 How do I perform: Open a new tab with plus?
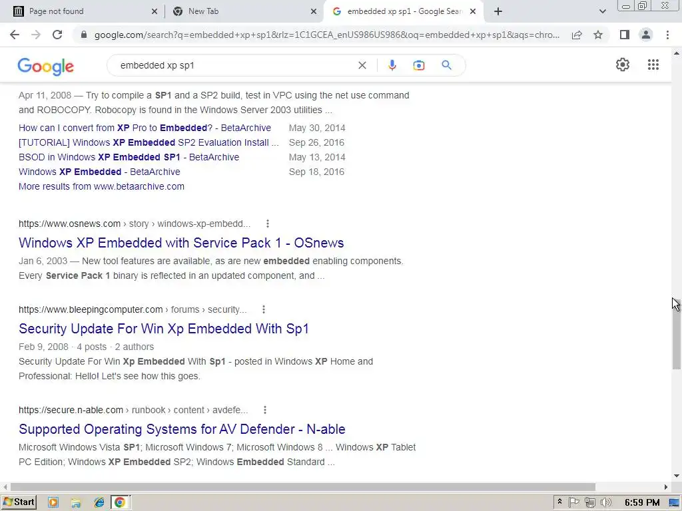coord(498,11)
